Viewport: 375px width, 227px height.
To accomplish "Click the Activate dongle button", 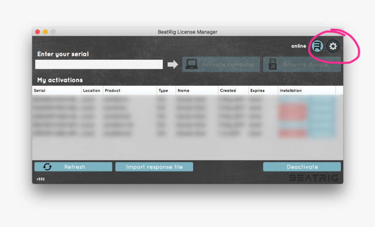I will point(302,64).
